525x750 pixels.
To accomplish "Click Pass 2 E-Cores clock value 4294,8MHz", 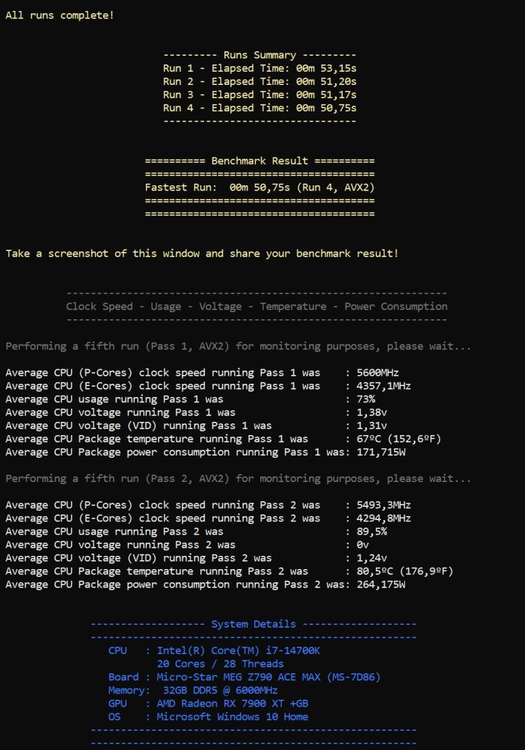I will (x=384, y=519).
